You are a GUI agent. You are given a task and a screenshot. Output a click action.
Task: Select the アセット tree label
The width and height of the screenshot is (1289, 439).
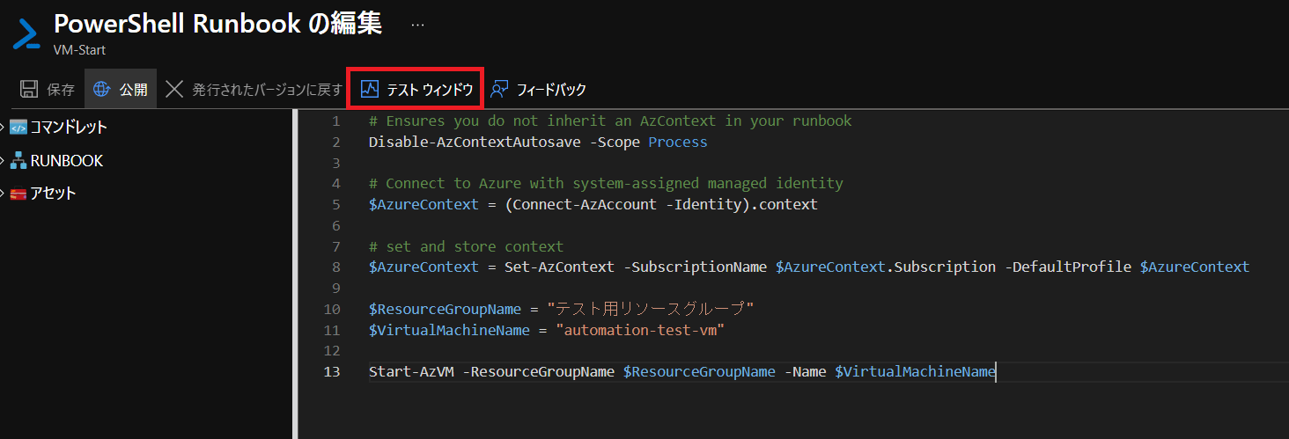pyautogui.click(x=53, y=194)
